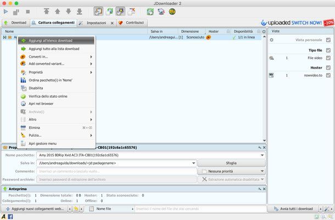Move selection to bottom arrow icon

coord(80,12)
